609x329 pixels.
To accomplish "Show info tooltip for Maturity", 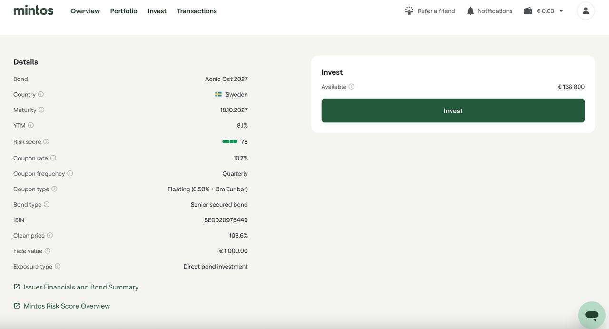I will (x=41, y=110).
